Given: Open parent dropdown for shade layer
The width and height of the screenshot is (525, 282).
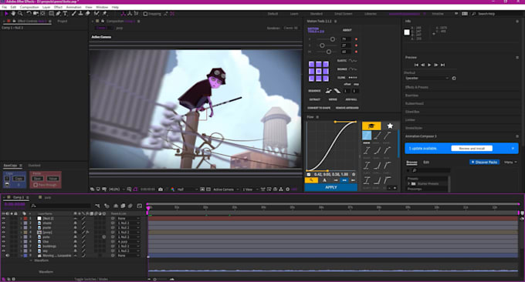Looking at the screenshot, I should click(128, 223).
